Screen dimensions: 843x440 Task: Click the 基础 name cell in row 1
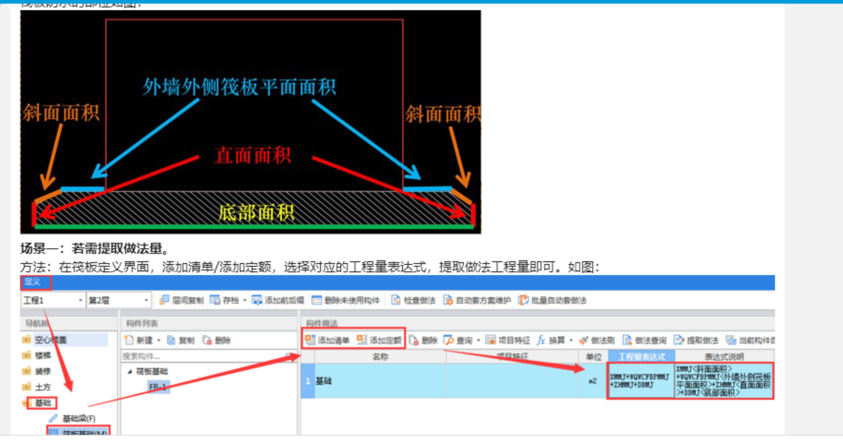[x=380, y=381]
